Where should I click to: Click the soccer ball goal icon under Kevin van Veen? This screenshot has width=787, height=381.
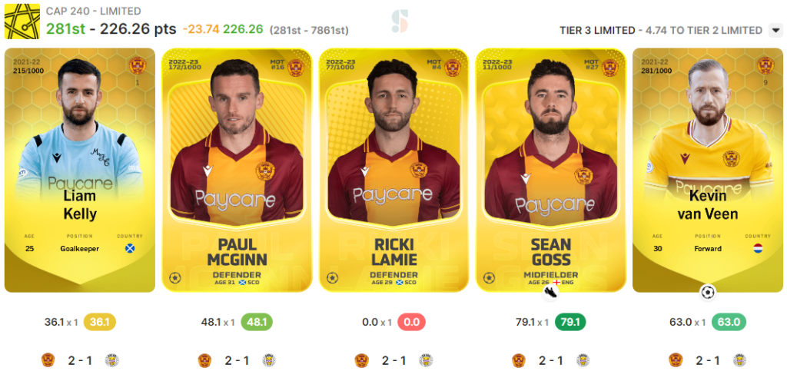[x=708, y=292]
